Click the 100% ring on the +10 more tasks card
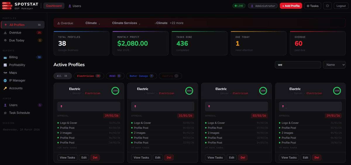 (115, 91)
